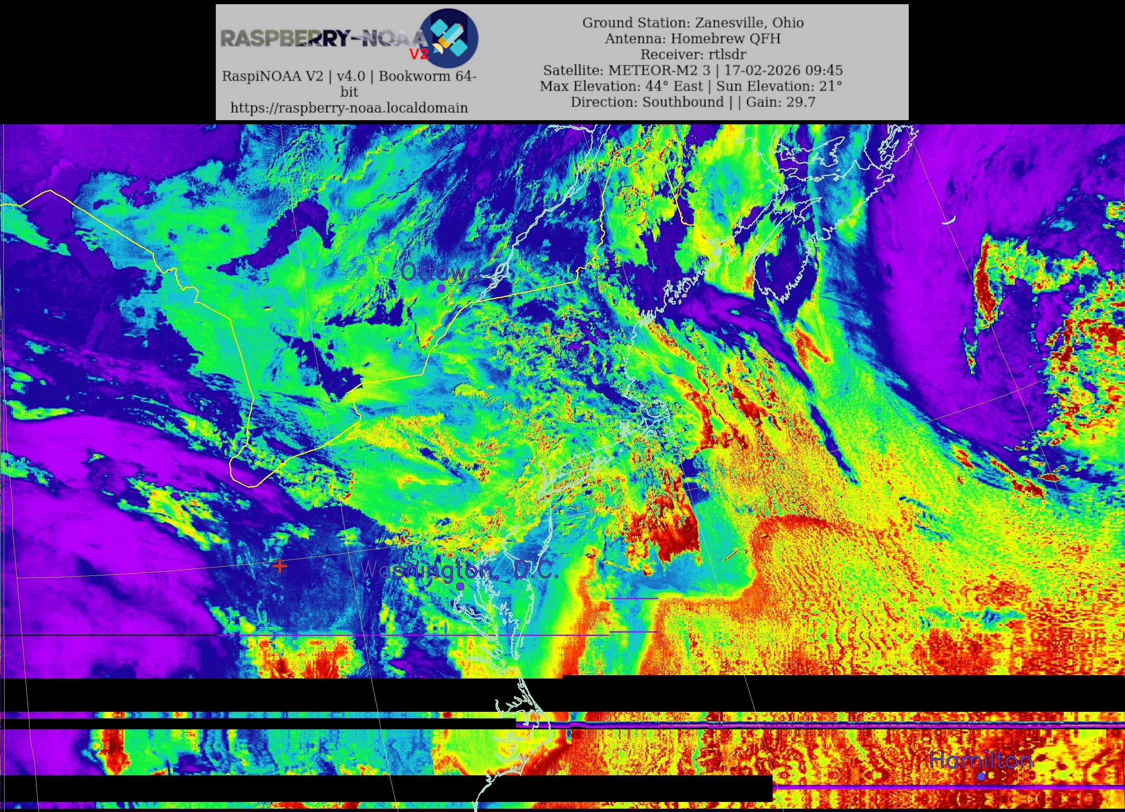This screenshot has width=1125, height=812.
Task: Click the satellite icon in the logo
Action: tap(449, 38)
